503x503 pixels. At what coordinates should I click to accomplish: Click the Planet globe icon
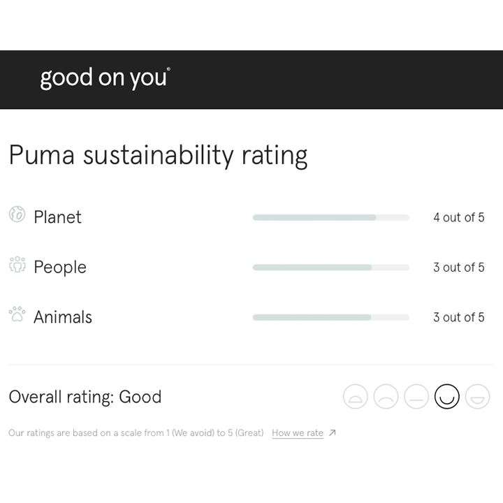point(17,214)
